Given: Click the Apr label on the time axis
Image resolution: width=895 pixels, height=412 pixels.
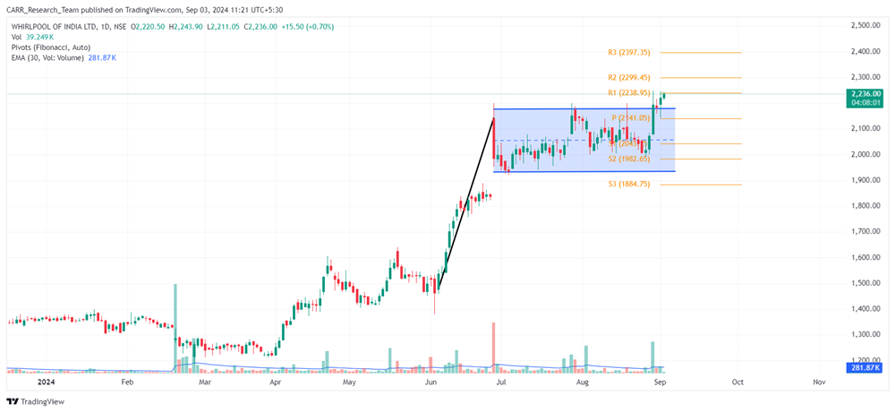Looking at the screenshot, I should coord(275,382).
